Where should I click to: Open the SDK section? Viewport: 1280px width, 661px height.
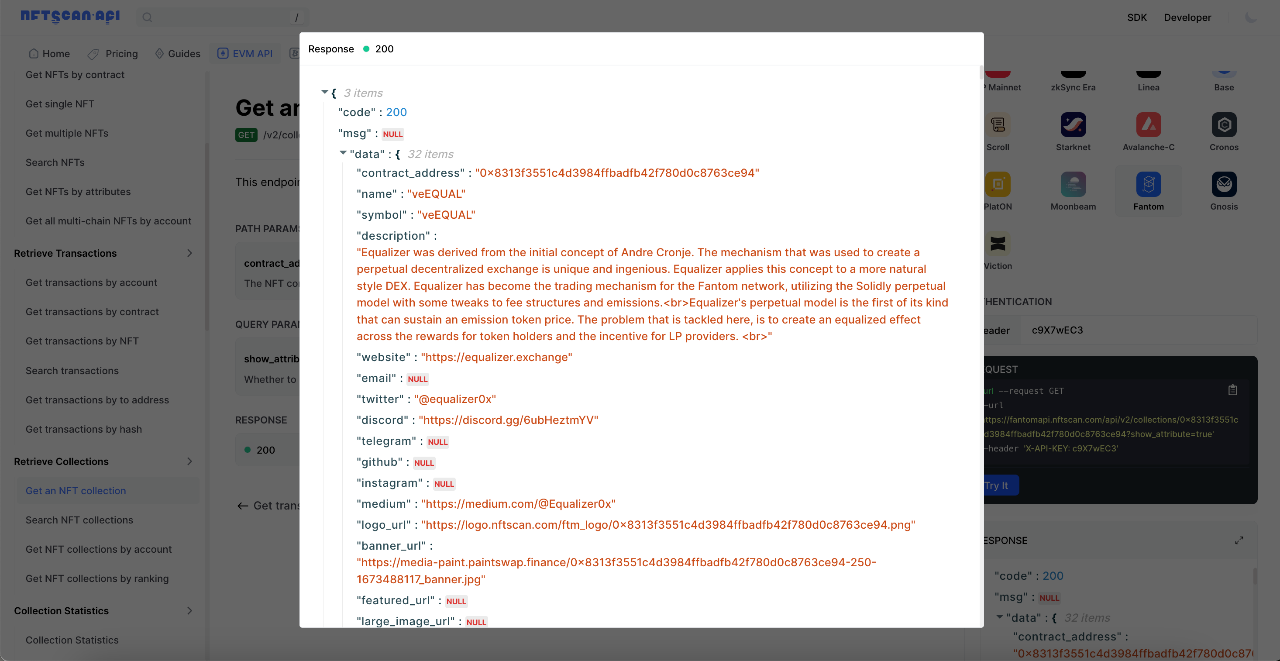[1137, 16]
